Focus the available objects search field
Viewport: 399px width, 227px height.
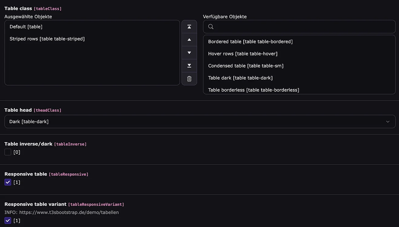302,27
